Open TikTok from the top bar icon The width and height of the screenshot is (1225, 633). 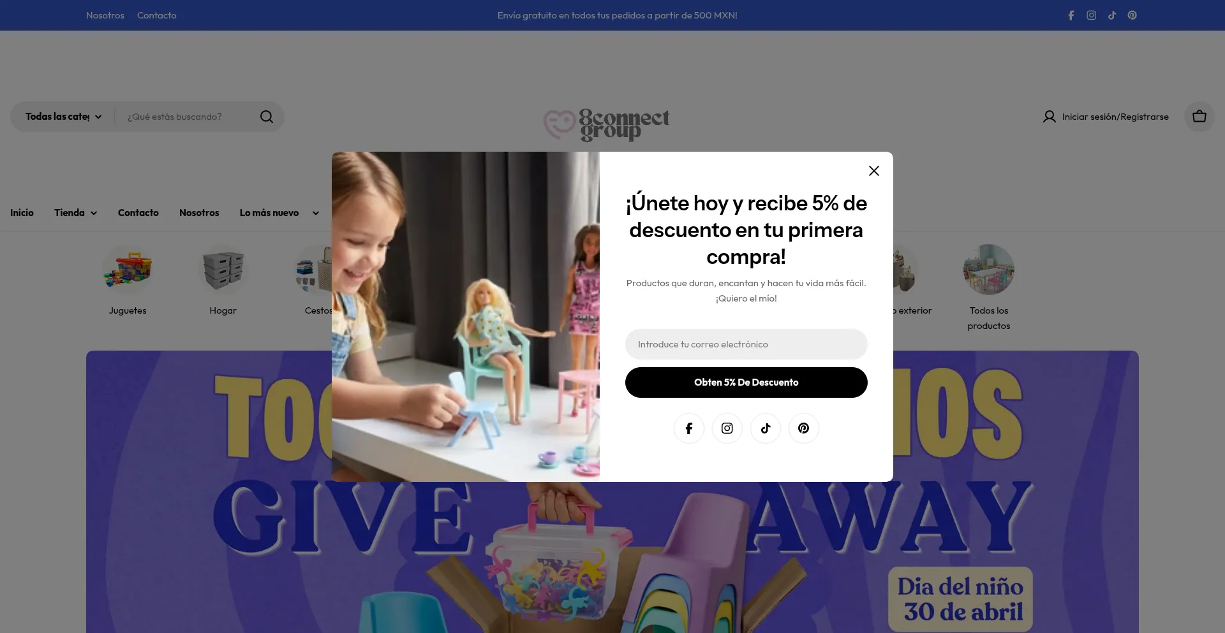tap(1112, 15)
